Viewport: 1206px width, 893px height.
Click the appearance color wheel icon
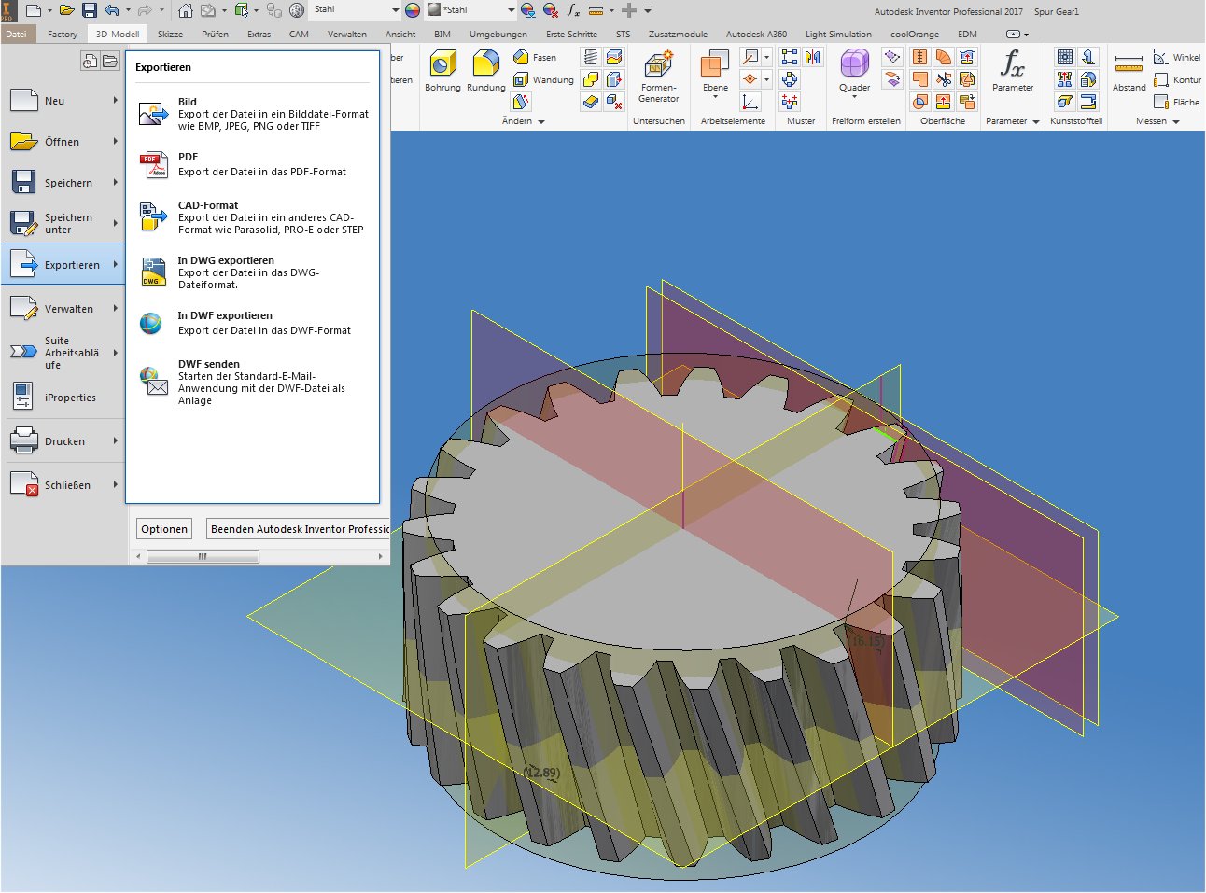(413, 10)
